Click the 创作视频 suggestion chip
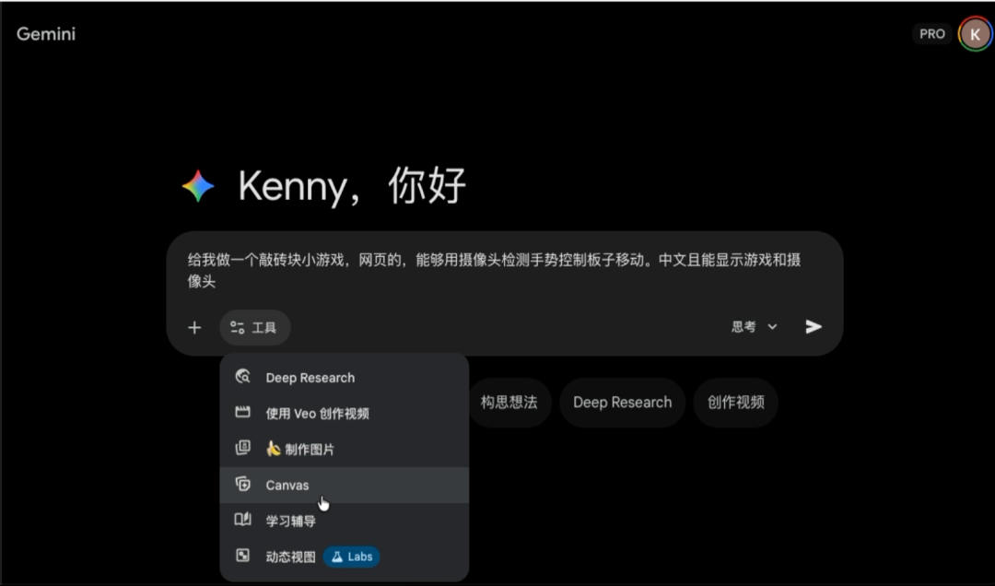Image resolution: width=995 pixels, height=586 pixels. [x=736, y=403]
